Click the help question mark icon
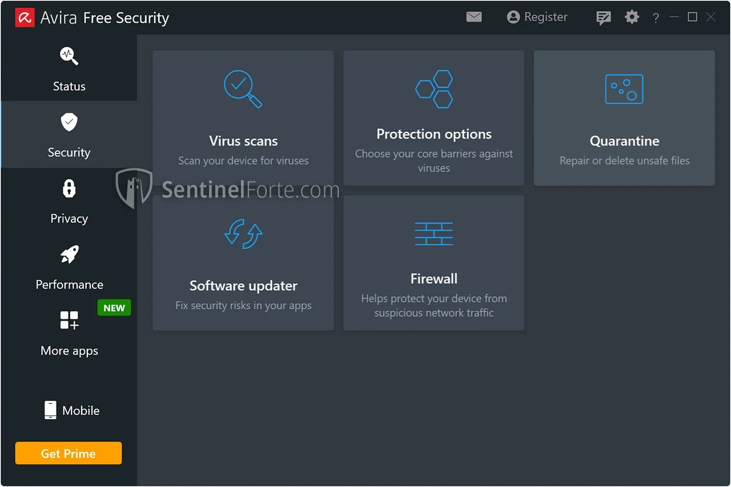 coord(656,18)
